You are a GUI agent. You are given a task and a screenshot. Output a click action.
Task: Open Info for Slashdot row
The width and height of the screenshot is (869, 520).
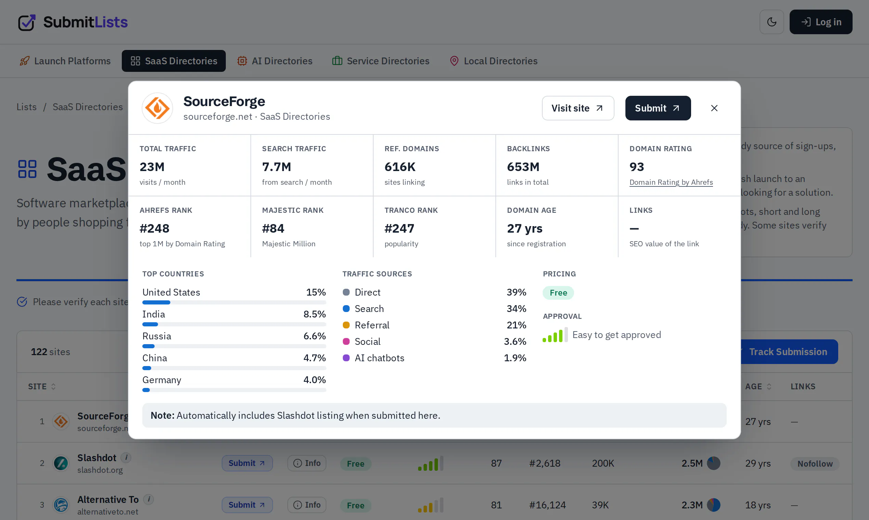click(307, 463)
